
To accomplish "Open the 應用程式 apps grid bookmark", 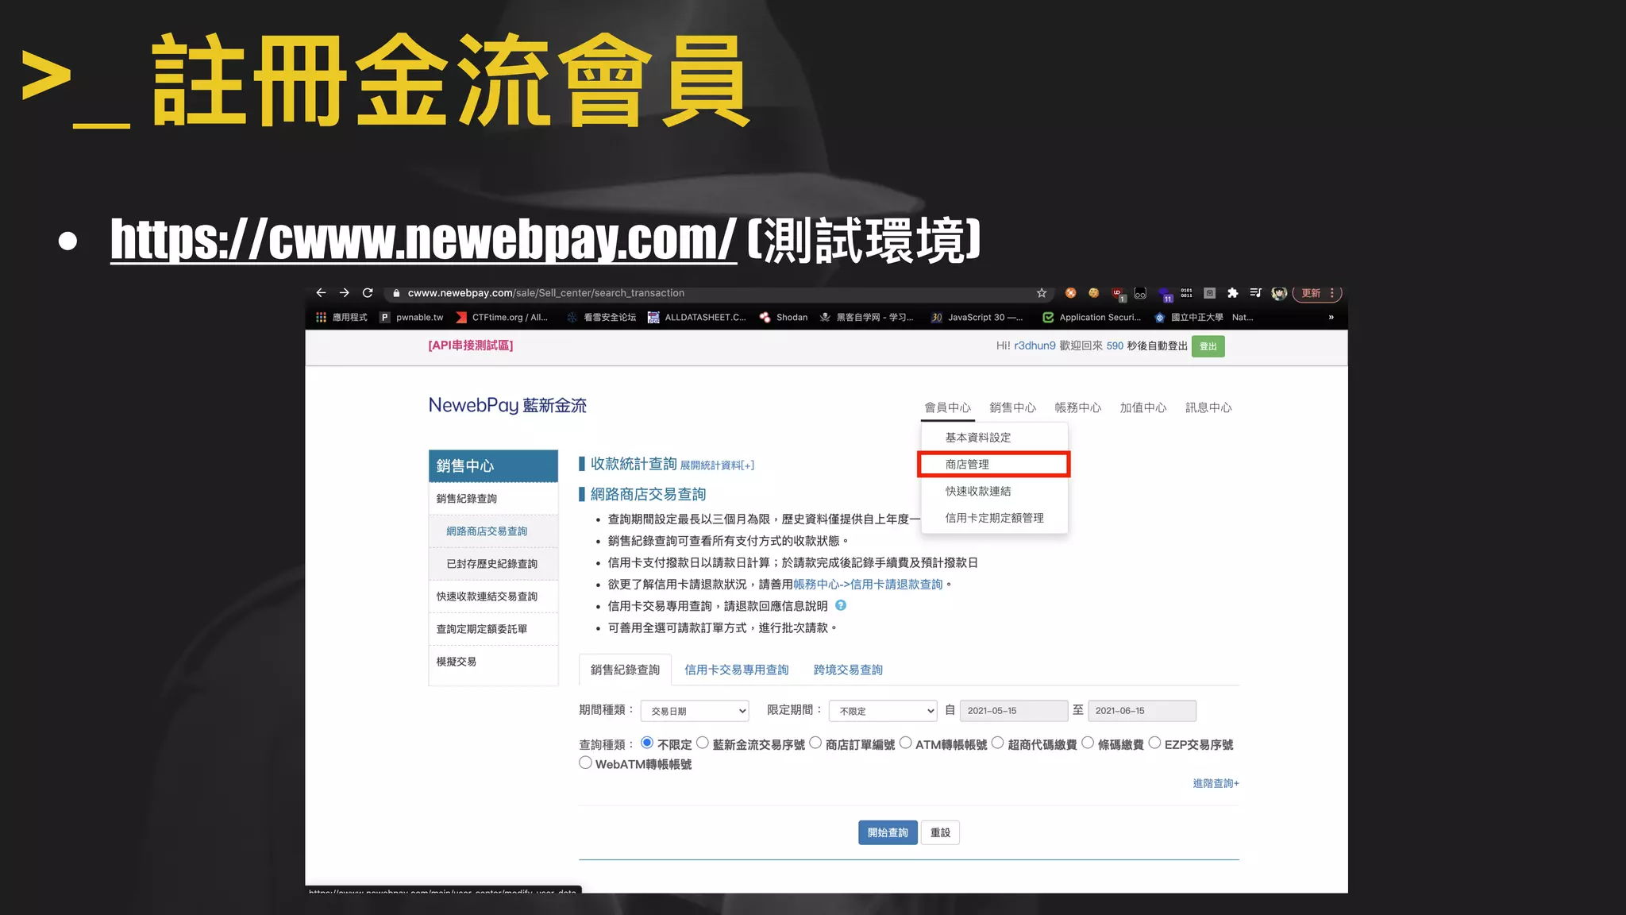I will [341, 317].
